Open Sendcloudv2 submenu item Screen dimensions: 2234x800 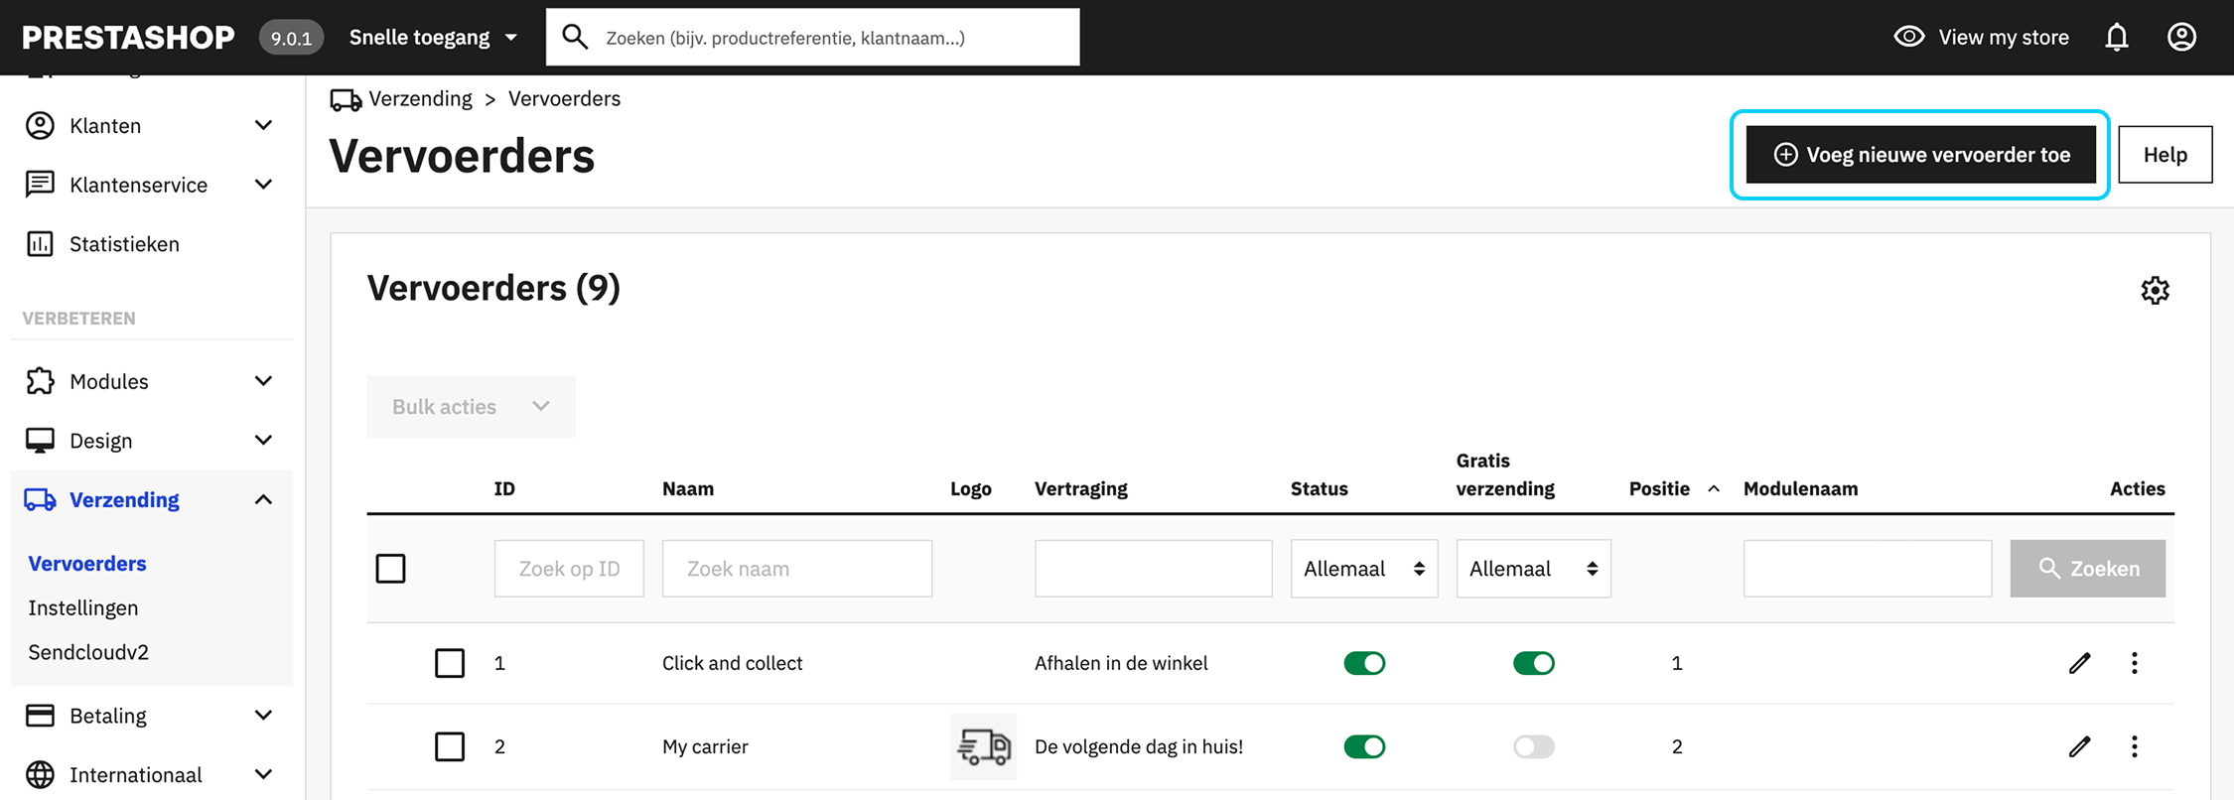(x=88, y=652)
